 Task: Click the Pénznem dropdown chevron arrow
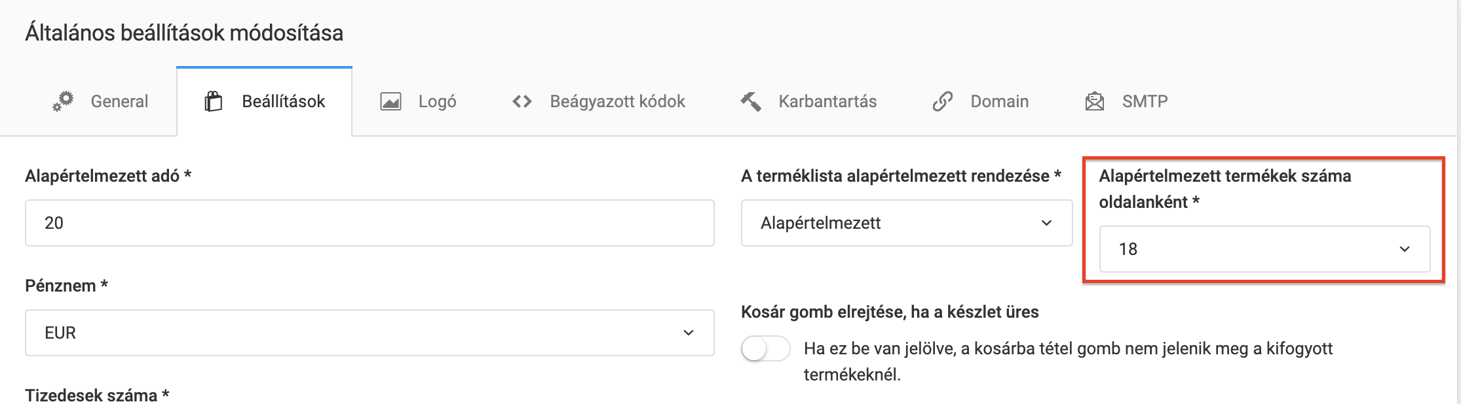pos(688,332)
